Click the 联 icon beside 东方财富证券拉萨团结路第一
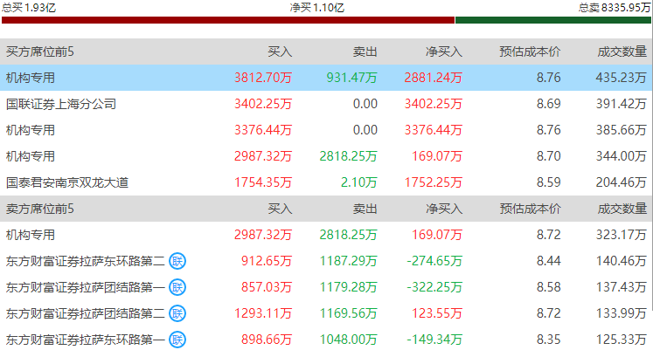 coord(177,287)
